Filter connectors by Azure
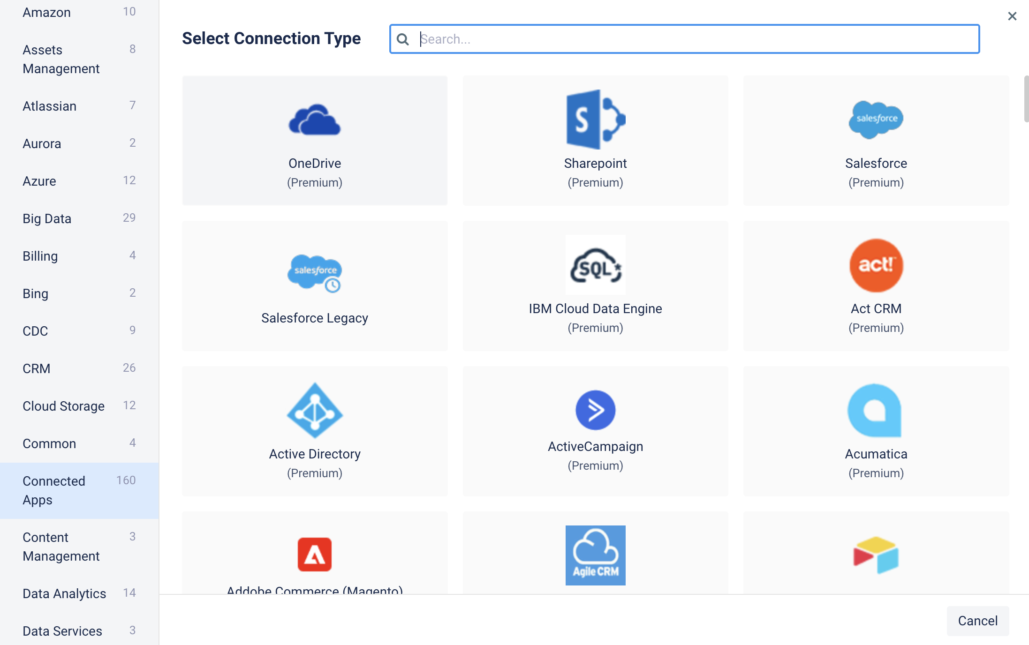The image size is (1029, 645). click(x=79, y=181)
